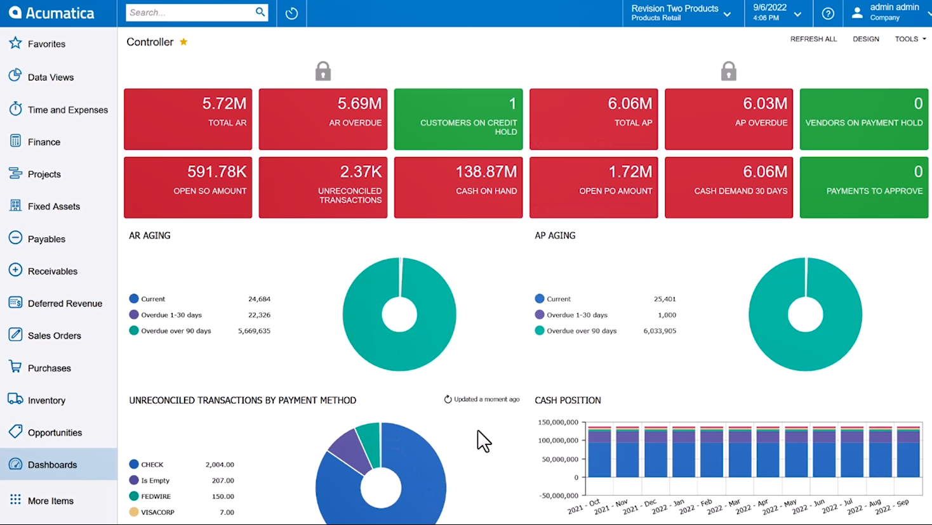Select the Payables sidebar icon
Screen dimensions: 932x525
point(15,238)
